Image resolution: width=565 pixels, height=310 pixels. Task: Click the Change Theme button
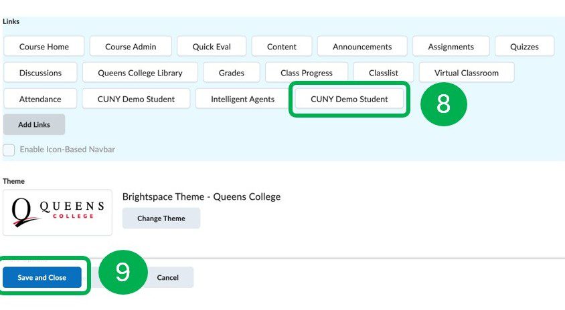click(x=161, y=218)
